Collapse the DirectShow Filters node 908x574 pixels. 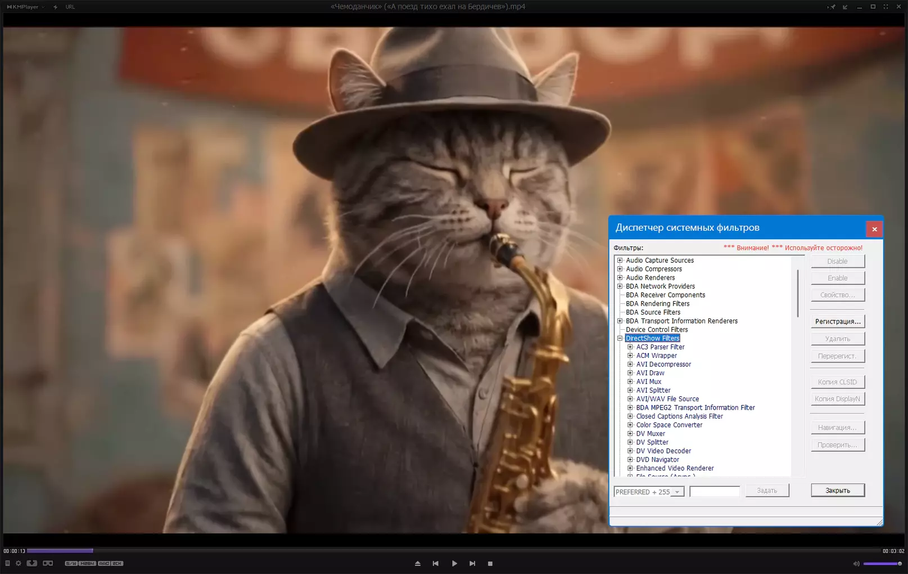point(620,338)
